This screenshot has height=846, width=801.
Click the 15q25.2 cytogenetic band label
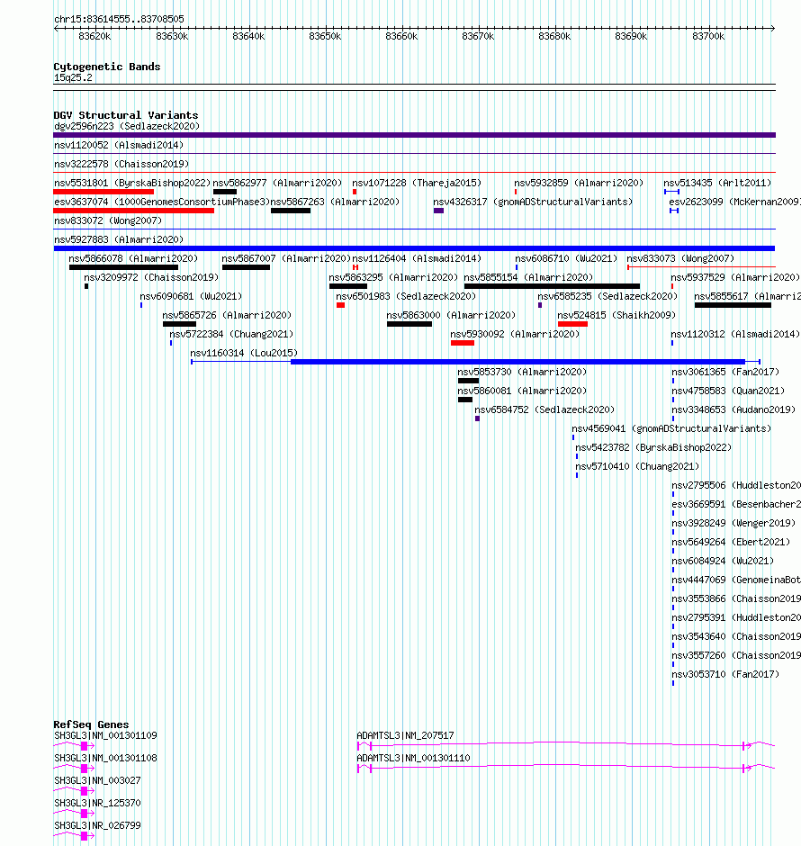click(74, 77)
